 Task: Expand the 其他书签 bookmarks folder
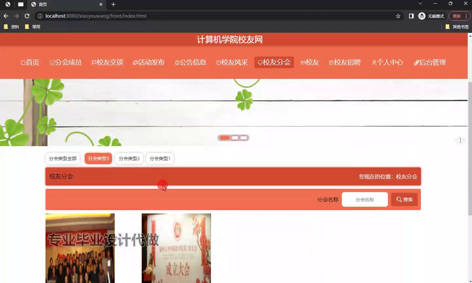457,27
